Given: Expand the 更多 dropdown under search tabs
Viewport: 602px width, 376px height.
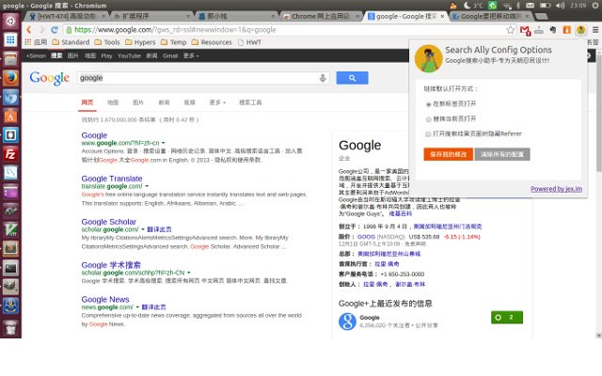Looking at the screenshot, I should tap(217, 102).
